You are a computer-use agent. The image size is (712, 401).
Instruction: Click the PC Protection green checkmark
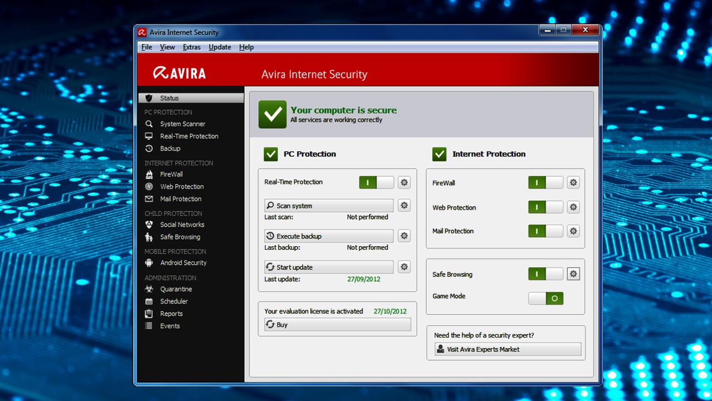271,154
